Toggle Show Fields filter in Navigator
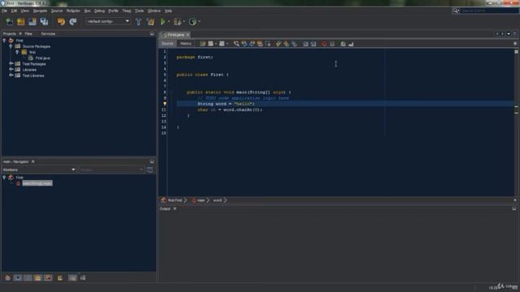This screenshot has width=520, height=292. (x=18, y=278)
